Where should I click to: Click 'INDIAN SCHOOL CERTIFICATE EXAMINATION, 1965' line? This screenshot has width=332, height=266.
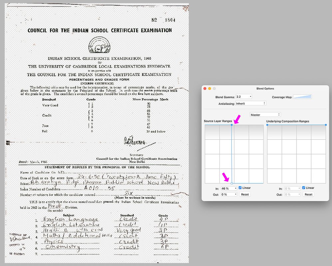[99, 59]
